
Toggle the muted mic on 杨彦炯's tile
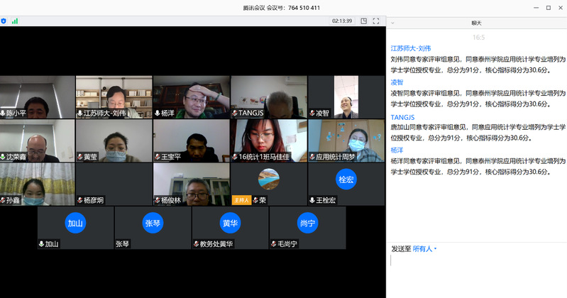point(80,201)
